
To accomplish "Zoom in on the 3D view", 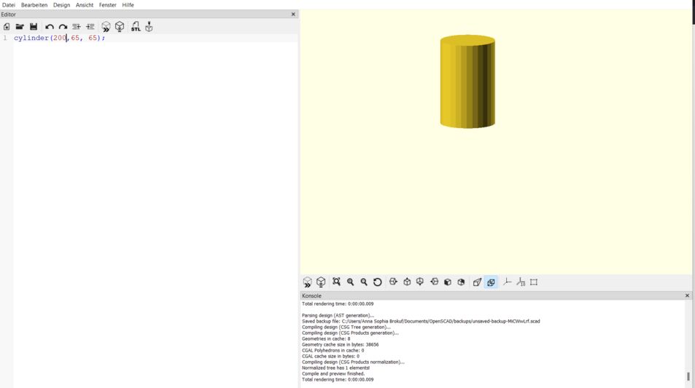I will (x=350, y=282).
